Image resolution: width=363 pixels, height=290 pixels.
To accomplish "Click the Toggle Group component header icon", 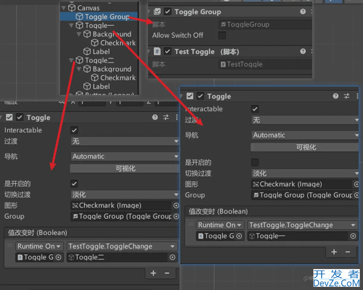I will pyautogui.click(x=157, y=11).
